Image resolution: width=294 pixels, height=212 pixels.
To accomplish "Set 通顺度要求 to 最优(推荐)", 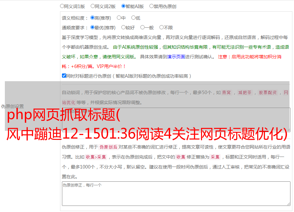I will click(92, 27).
